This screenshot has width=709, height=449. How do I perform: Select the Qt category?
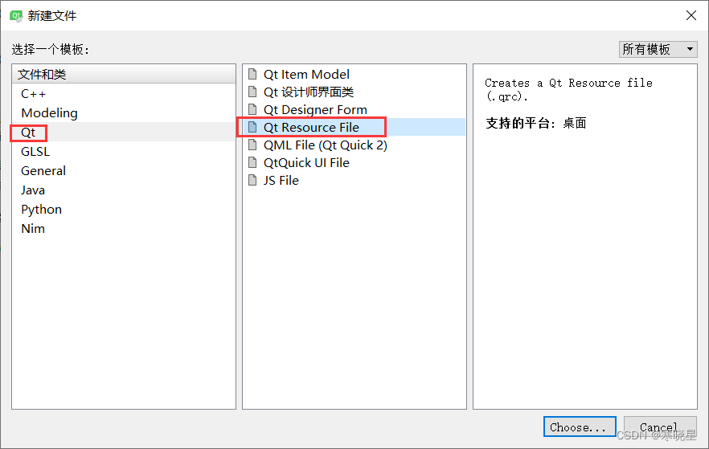pyautogui.click(x=124, y=132)
